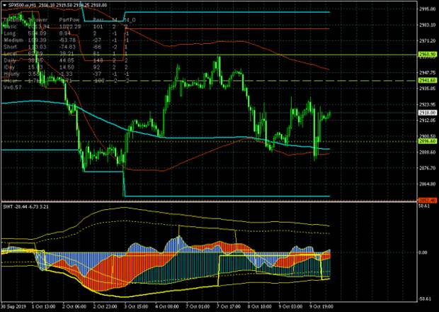439x312 pixels.
Task: Select the dotted horizontal line at 2896.60
Action: [209, 142]
